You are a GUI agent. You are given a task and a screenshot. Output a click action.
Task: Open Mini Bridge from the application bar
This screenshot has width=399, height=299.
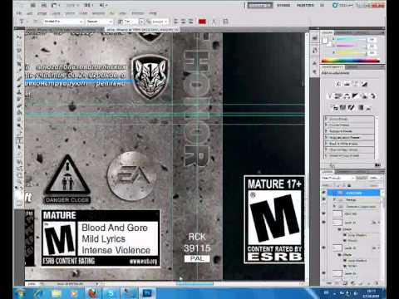click(x=44, y=5)
